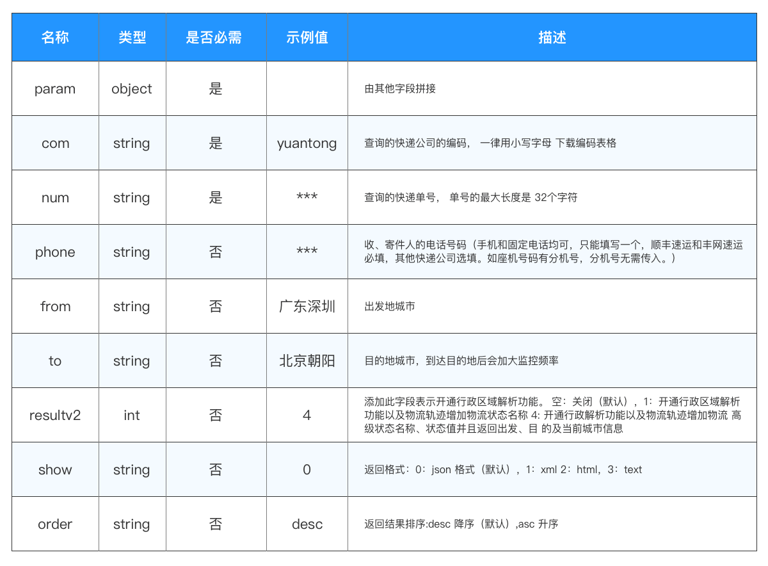Select the 是否必需 column header
The width and height of the screenshot is (768, 566).
point(216,38)
